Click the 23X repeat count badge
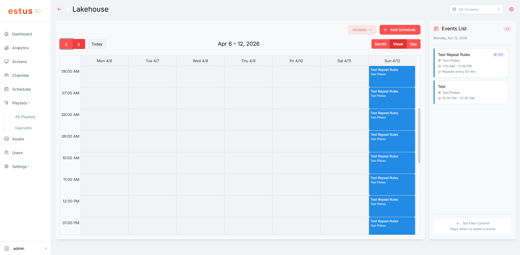Viewport: 520px width, 255px height. 498,55
